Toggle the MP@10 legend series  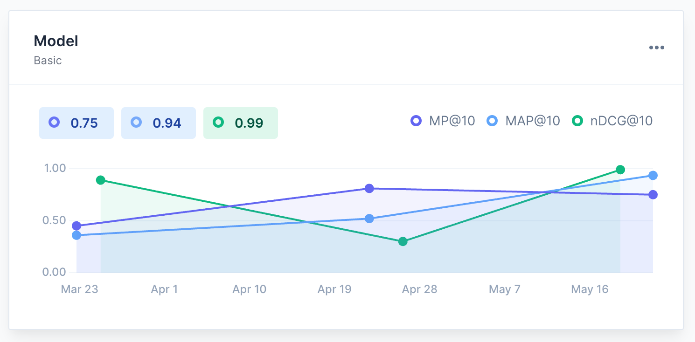(x=443, y=121)
